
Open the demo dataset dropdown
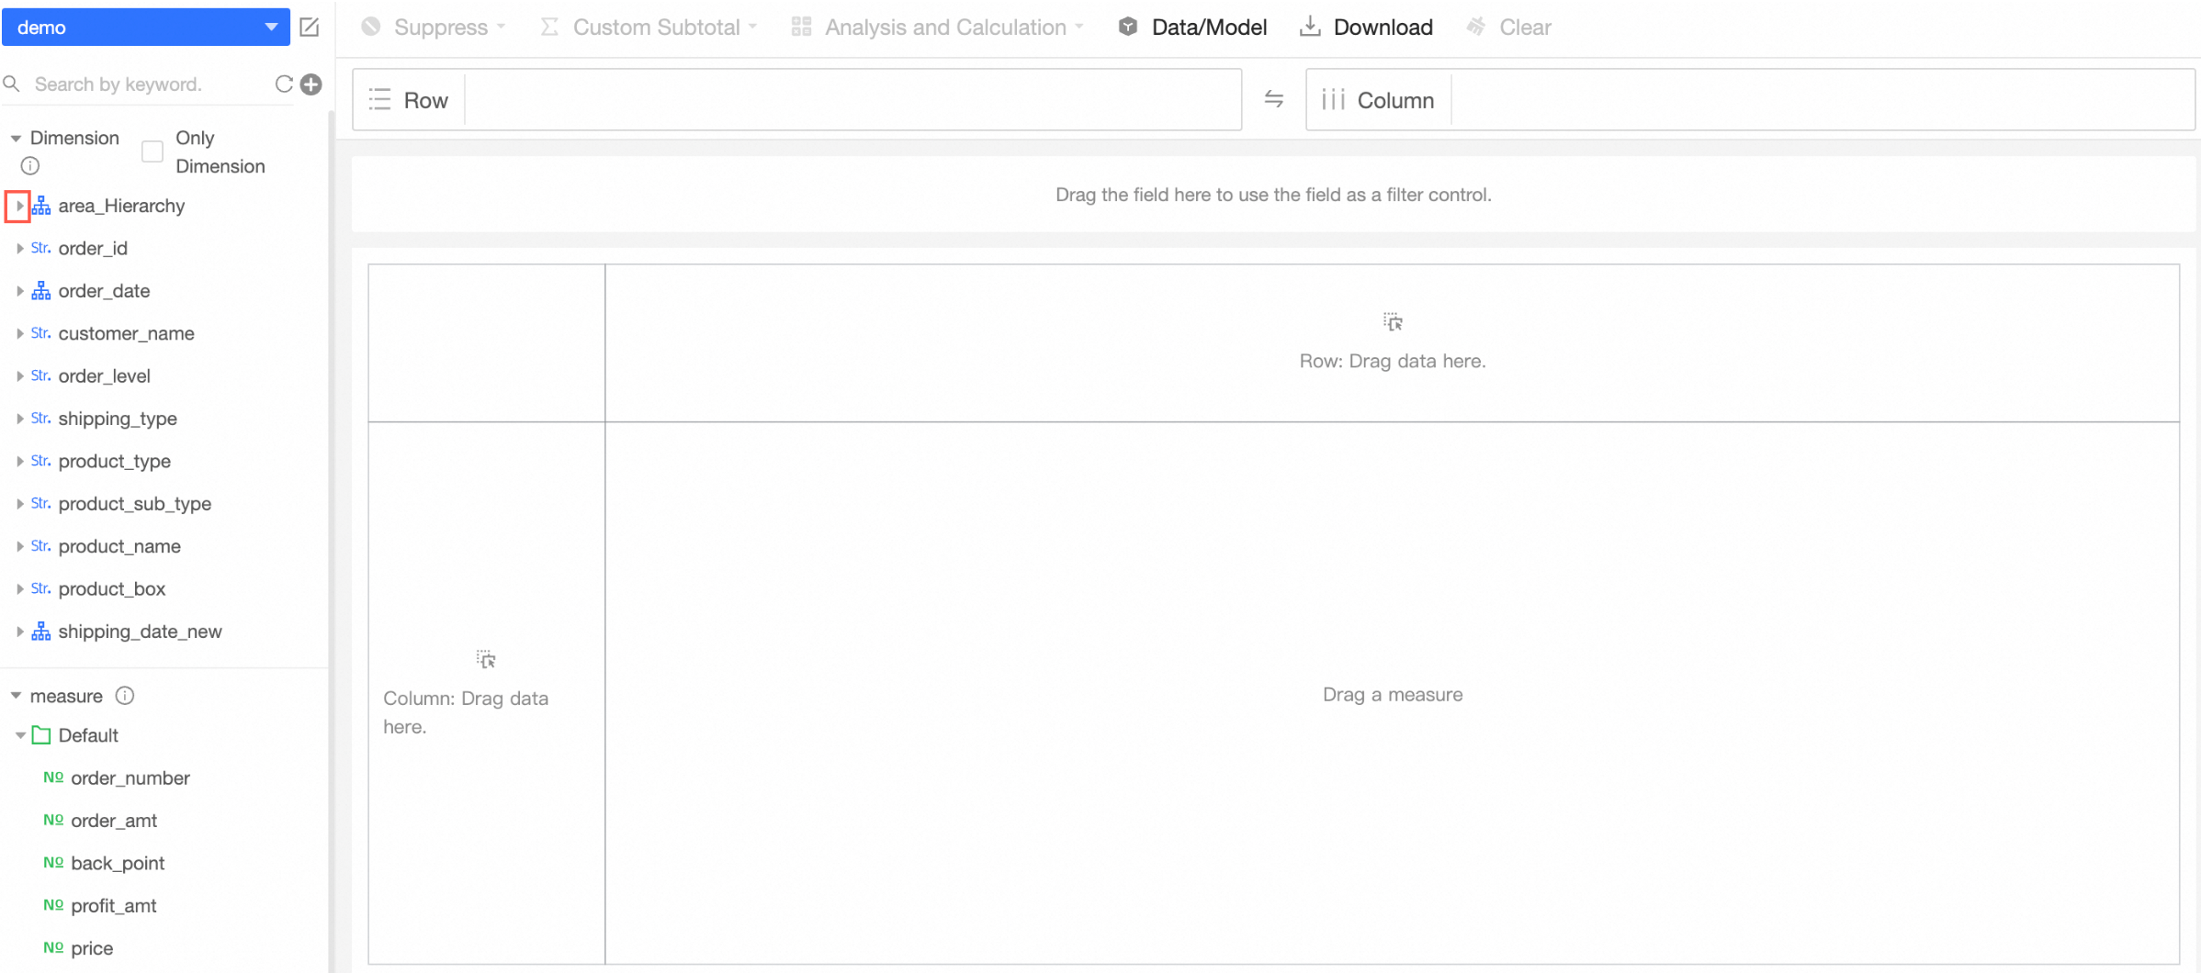point(146,28)
